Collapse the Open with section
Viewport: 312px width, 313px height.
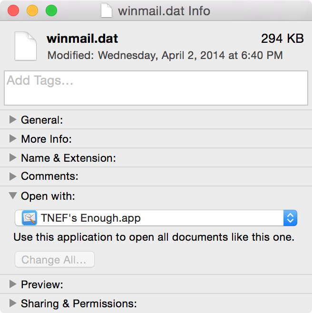[x=13, y=196]
